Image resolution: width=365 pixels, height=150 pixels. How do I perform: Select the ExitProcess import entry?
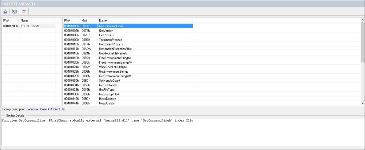click(x=106, y=35)
